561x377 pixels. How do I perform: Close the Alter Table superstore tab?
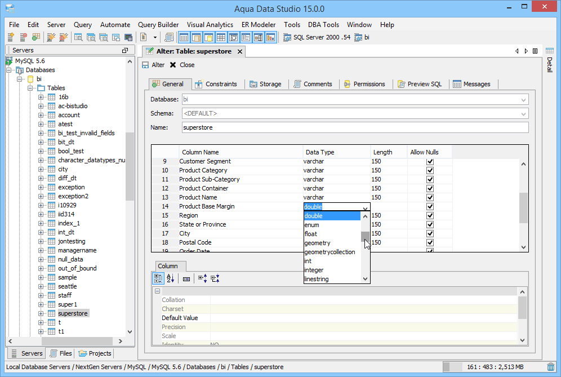pyautogui.click(x=240, y=51)
